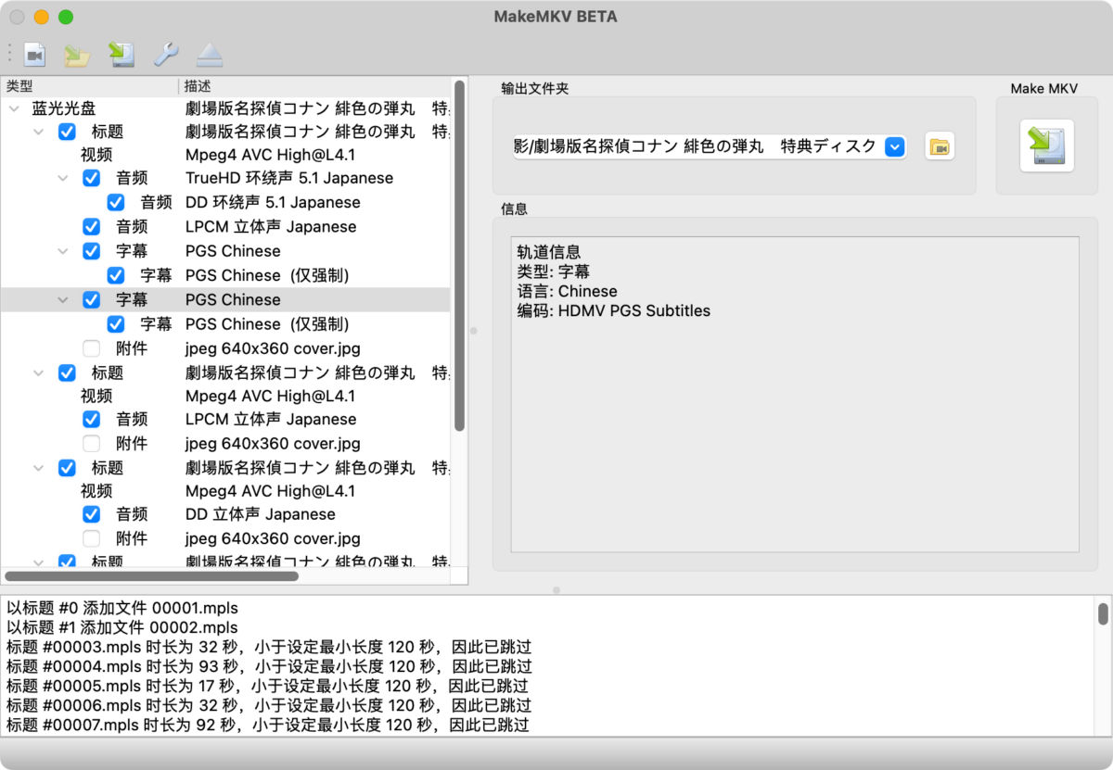The height and width of the screenshot is (770, 1113).
Task: Select the 蓝光光盘 disc row
Action: pos(225,107)
